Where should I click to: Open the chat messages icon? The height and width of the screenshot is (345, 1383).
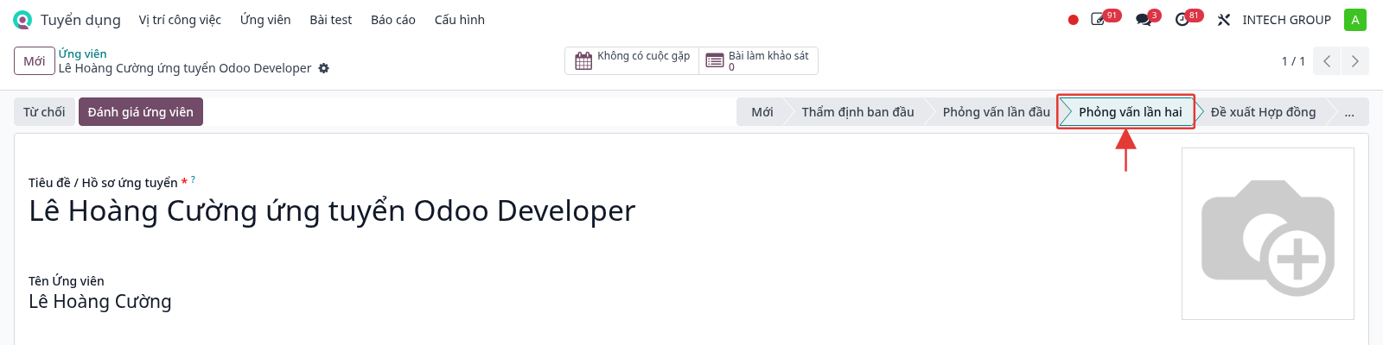1144,20
